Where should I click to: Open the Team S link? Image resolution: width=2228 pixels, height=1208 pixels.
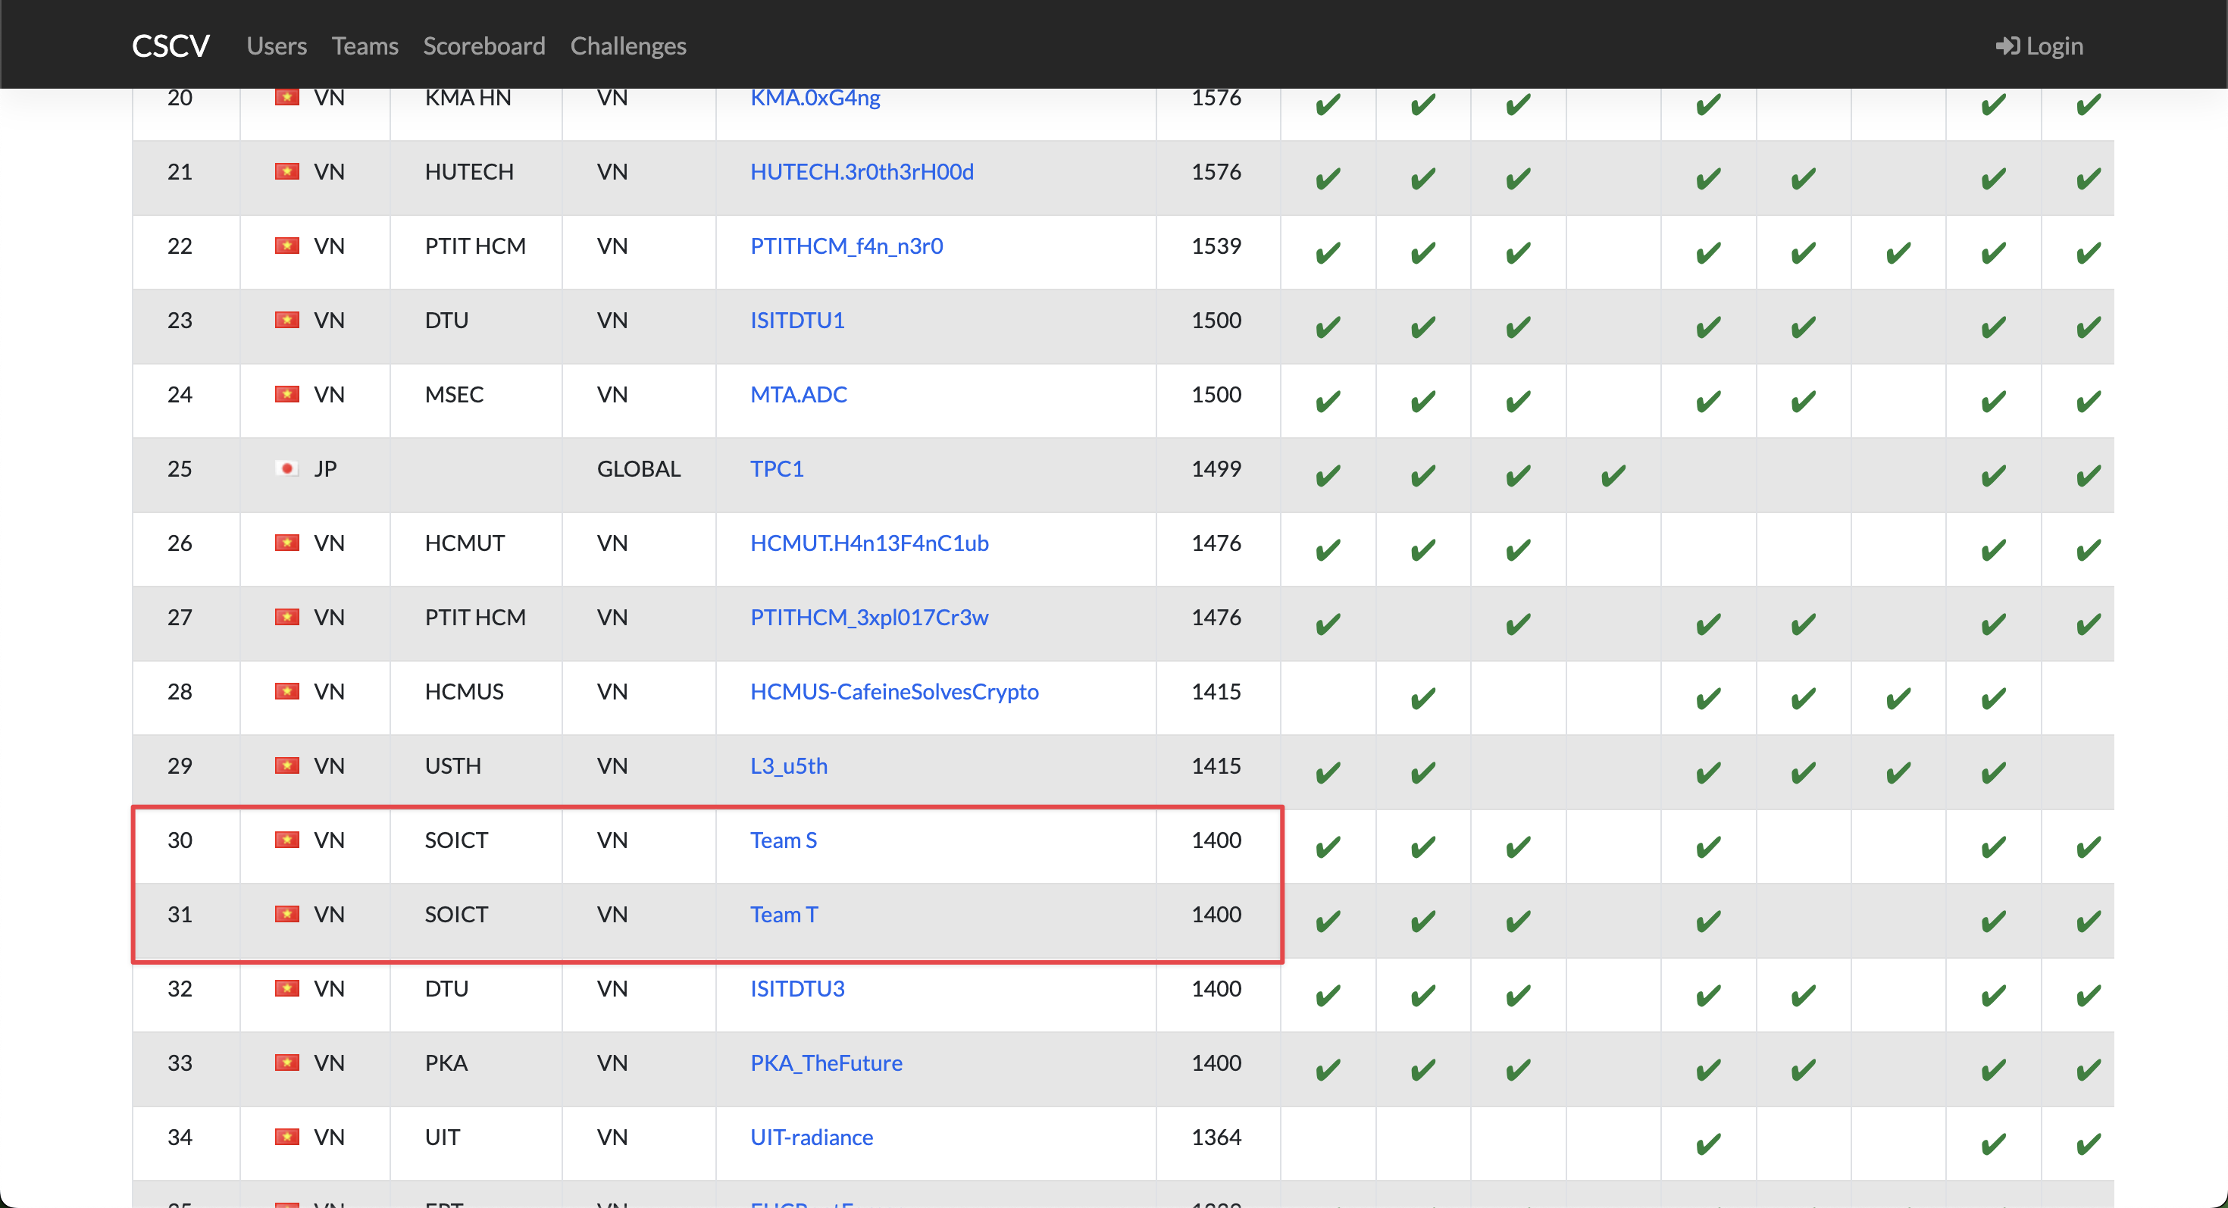[x=783, y=840]
